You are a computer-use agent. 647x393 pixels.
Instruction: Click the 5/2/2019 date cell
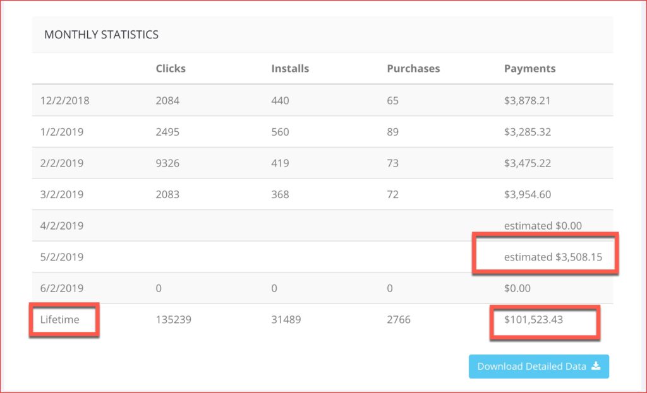[61, 257]
